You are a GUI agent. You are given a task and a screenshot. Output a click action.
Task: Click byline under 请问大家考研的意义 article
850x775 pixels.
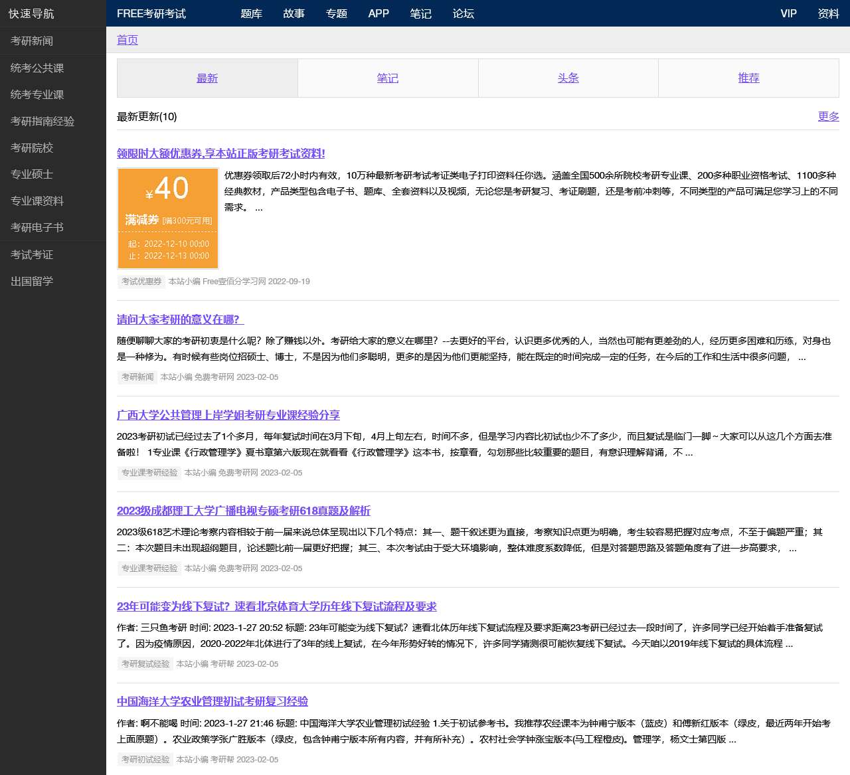[219, 377]
